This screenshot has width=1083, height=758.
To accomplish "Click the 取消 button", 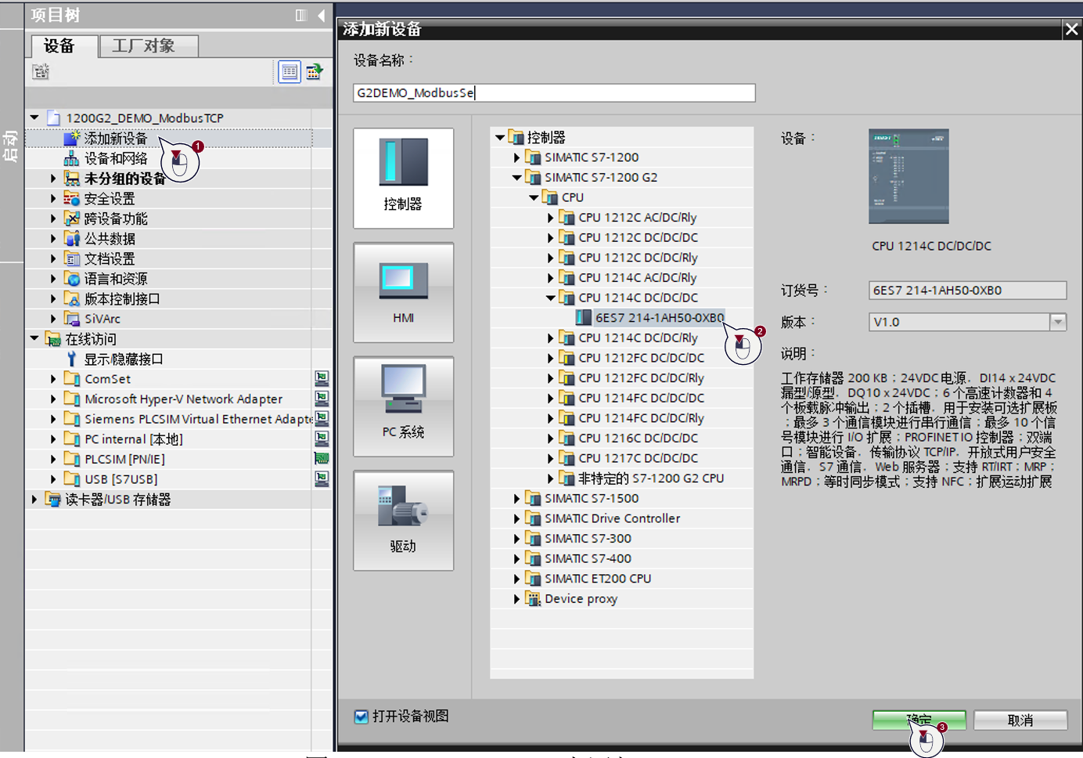I will [1020, 720].
